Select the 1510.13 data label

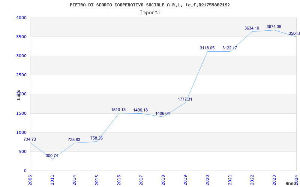pyautogui.click(x=118, y=110)
